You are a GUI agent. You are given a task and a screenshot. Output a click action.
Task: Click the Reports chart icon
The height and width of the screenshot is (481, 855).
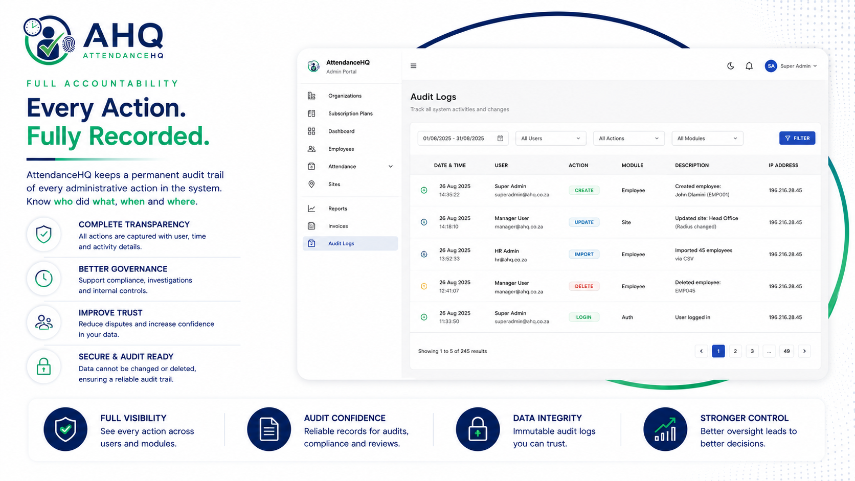pos(311,209)
